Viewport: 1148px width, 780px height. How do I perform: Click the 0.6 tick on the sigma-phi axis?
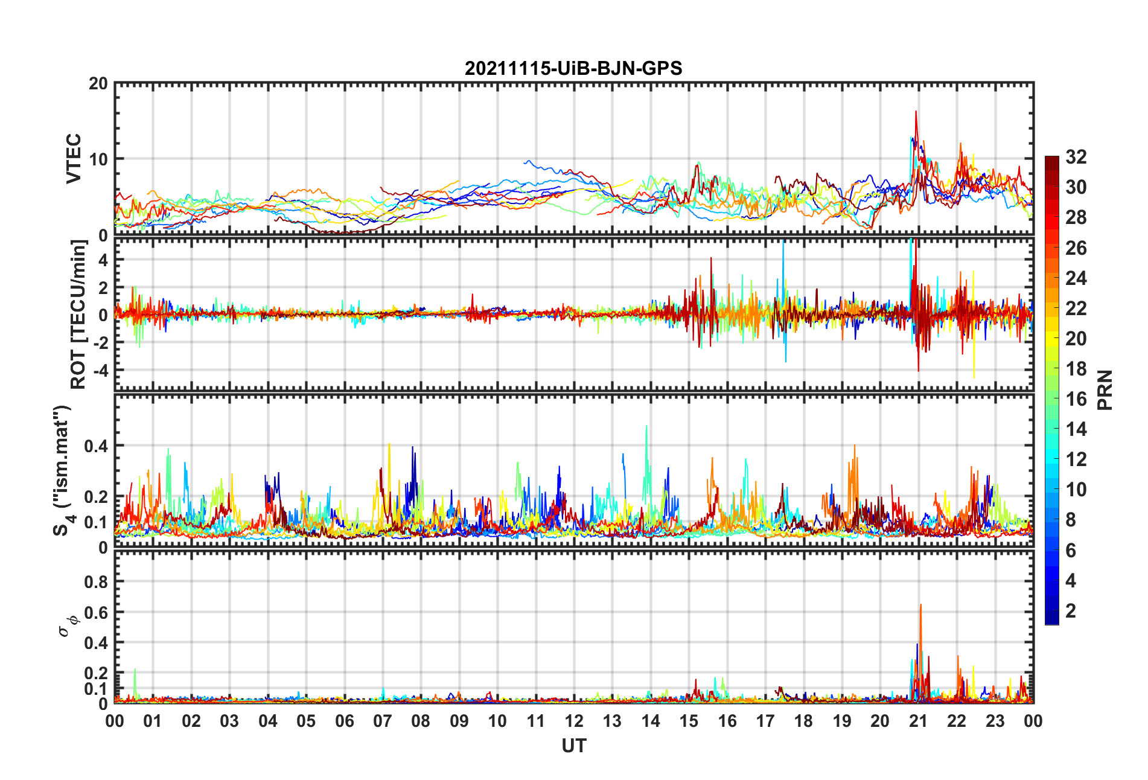(97, 612)
